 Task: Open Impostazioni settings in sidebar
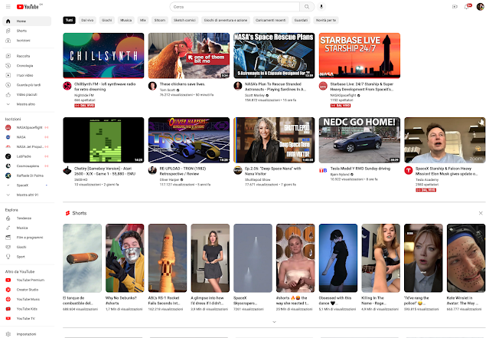click(26, 333)
